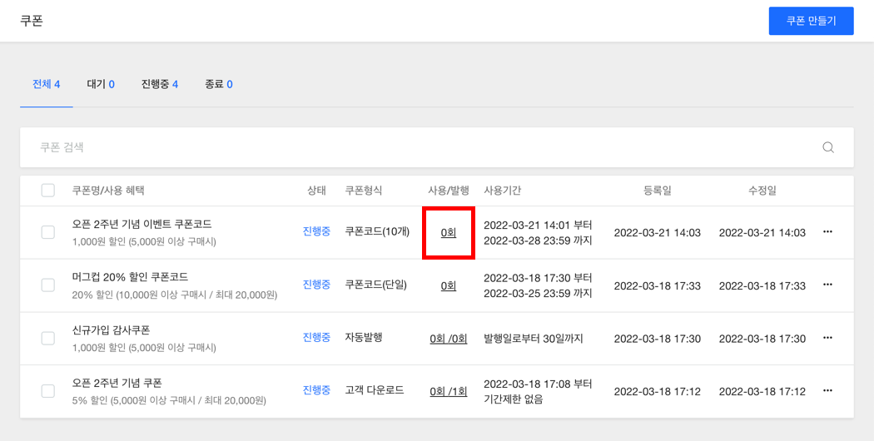Open more options for 머그컵 20% 할인 쿠폰코드
Viewport: 874px width, 441px height.
pos(827,285)
